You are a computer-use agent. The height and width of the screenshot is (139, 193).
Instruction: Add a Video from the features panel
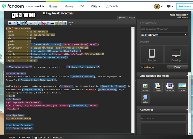pos(145,99)
